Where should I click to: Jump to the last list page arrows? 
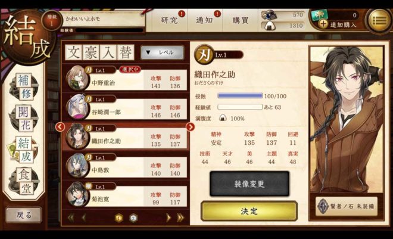180,218
